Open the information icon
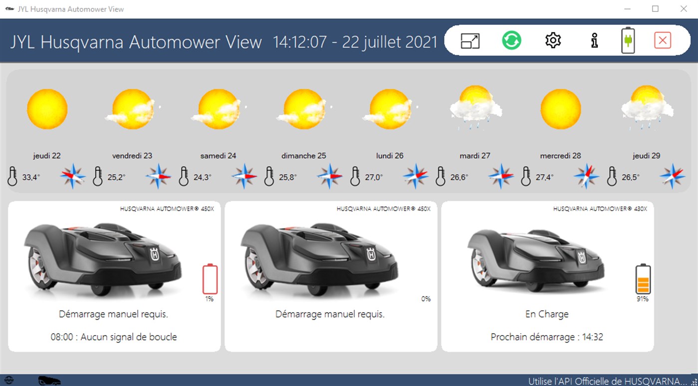 coord(594,40)
